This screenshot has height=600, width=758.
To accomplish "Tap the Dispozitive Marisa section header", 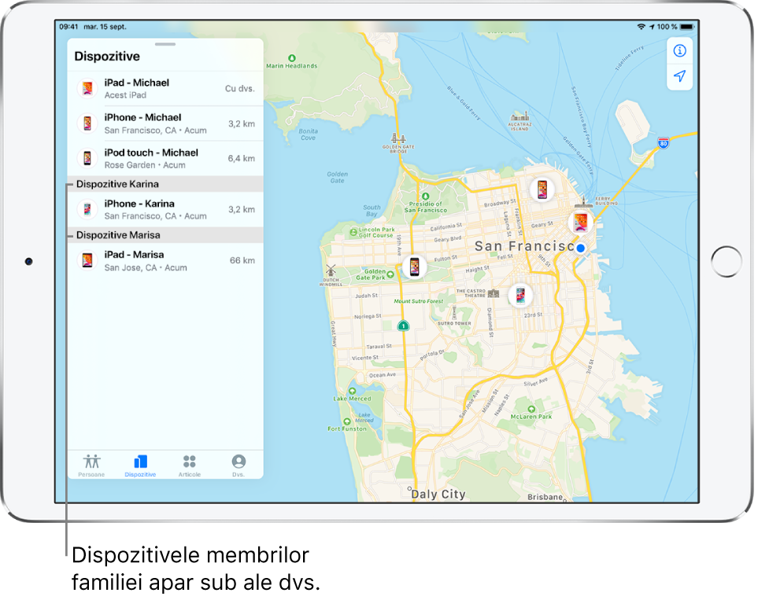I will click(x=165, y=235).
